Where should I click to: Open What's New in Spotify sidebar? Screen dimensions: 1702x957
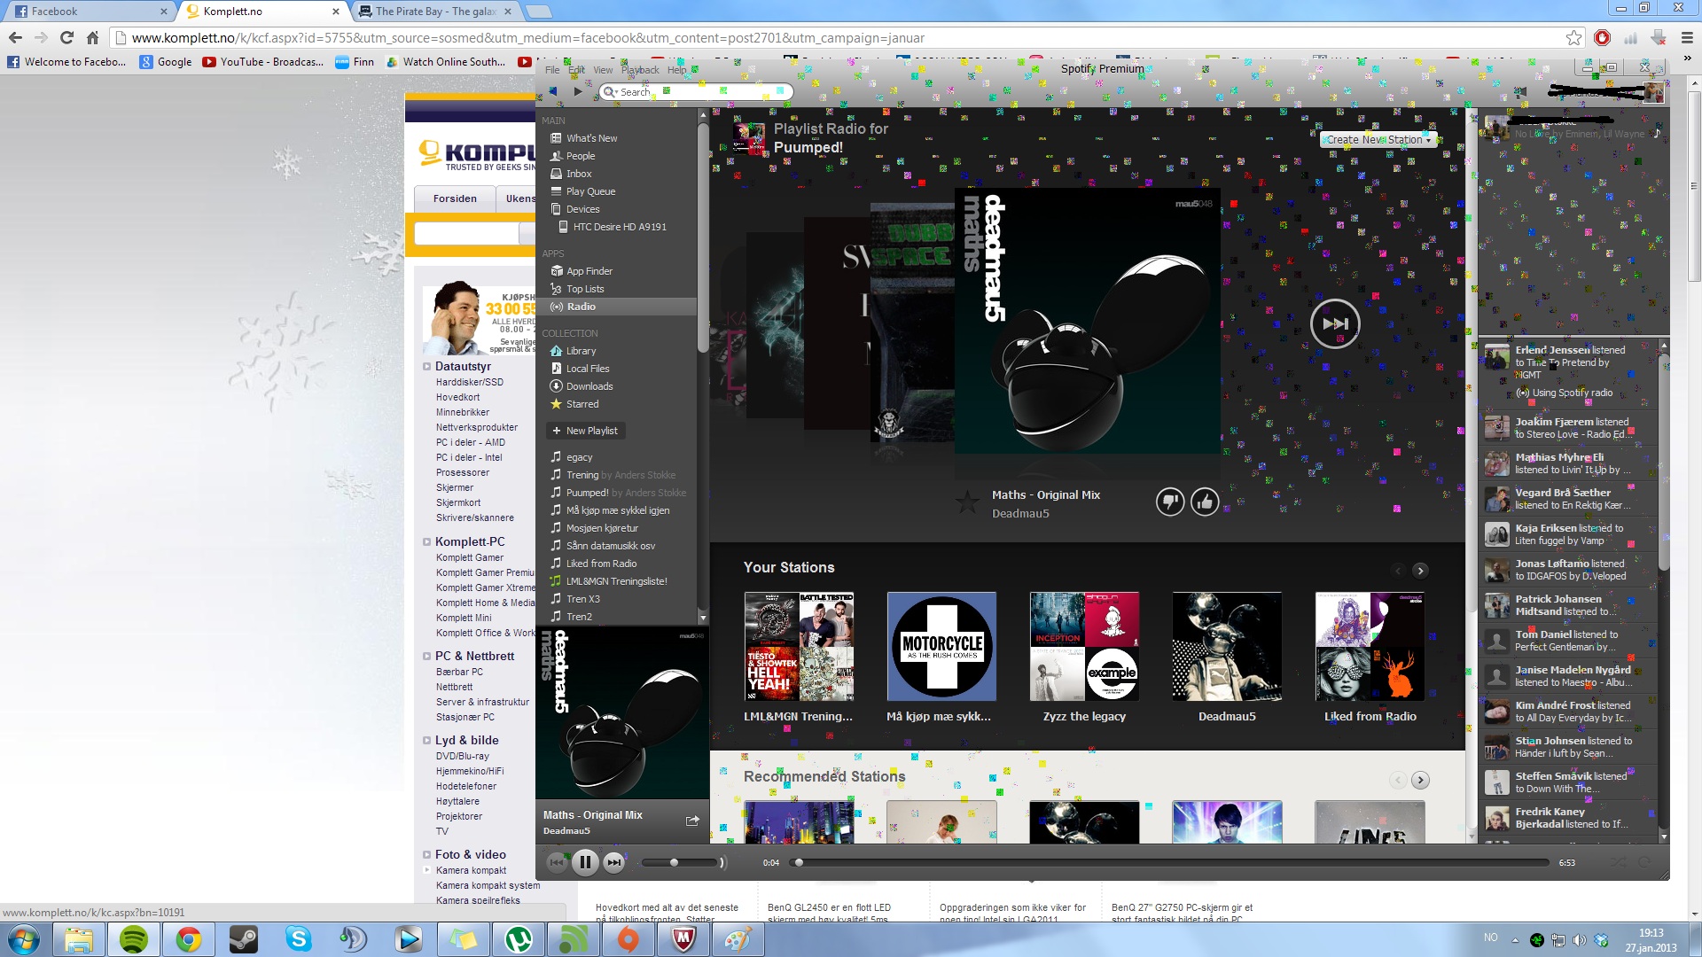click(x=591, y=138)
